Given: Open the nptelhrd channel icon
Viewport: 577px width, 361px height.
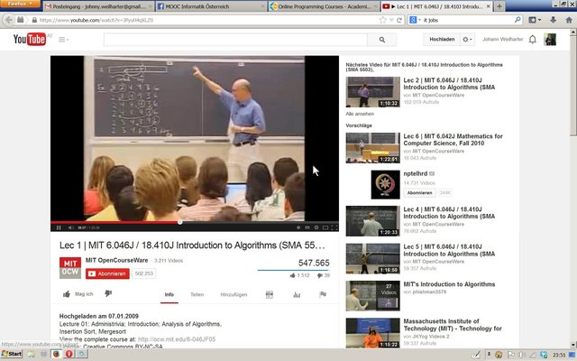Looking at the screenshot, I should click(x=385, y=184).
